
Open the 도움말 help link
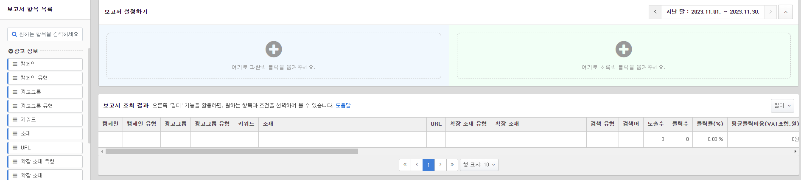pyautogui.click(x=343, y=106)
